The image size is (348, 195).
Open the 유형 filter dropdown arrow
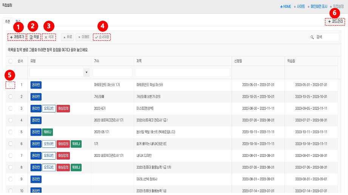point(86,72)
